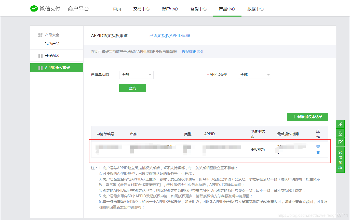The image size is (350, 220).
Task: Click the 操作 column header
Action: point(318,134)
